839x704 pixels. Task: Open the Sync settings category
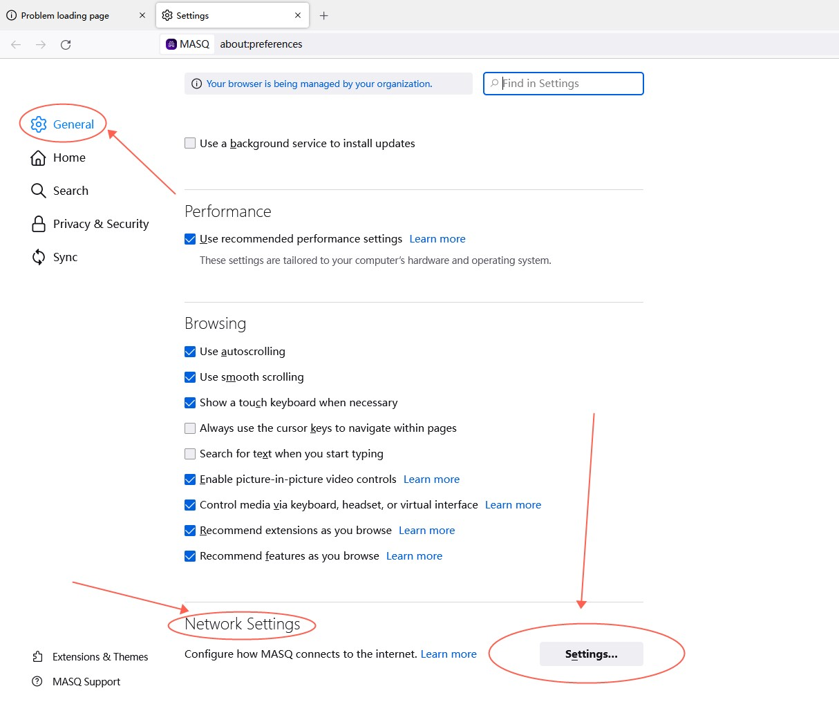(55, 257)
